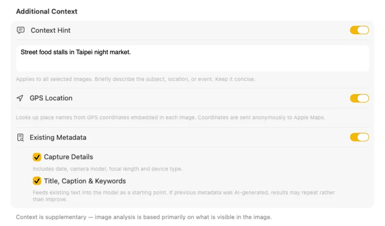Click the GPS Location label
Screen dimensions: 385x226
pos(51,98)
